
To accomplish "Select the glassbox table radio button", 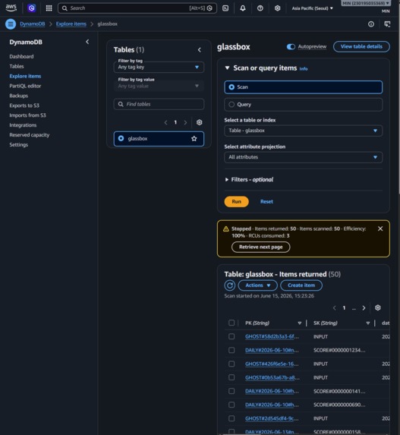I will click(121, 138).
